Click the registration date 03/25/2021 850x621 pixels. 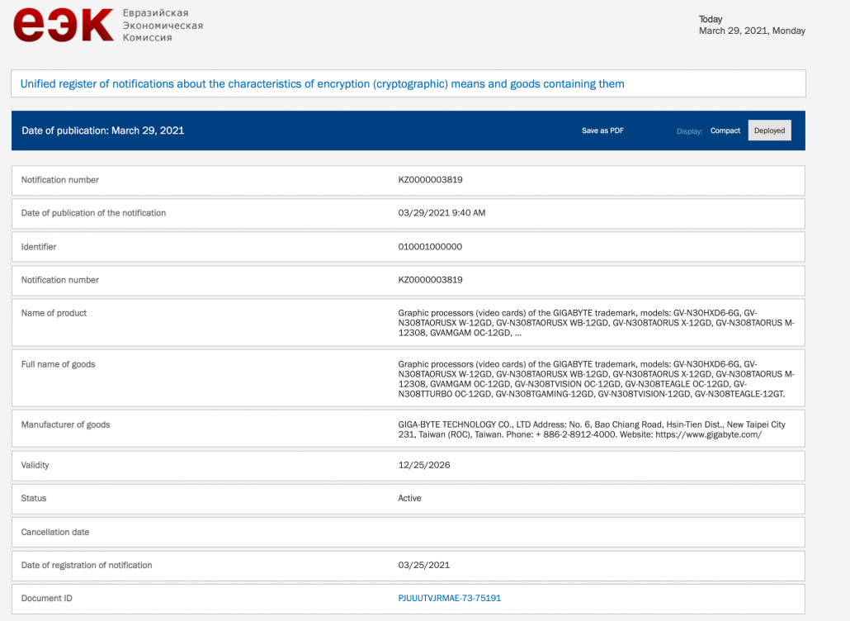click(x=423, y=565)
